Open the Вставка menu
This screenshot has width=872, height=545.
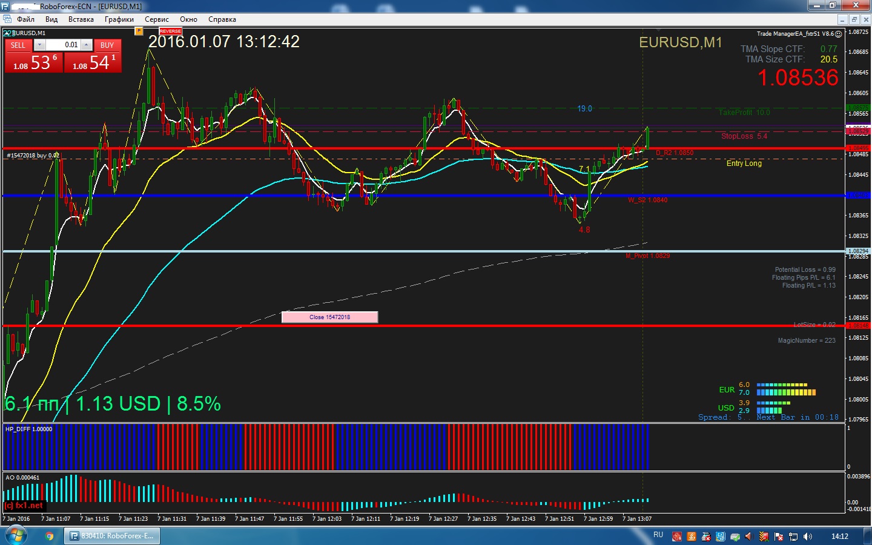click(81, 19)
